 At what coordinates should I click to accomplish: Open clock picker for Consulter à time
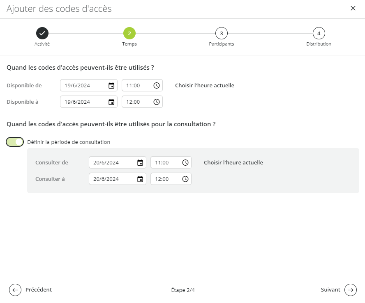[185, 179]
